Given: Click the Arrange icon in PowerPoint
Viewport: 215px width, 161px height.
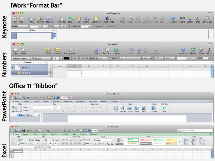Looking at the screenshot, I should [153, 108].
